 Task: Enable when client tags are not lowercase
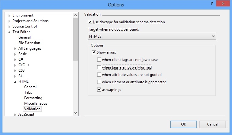[99, 60]
